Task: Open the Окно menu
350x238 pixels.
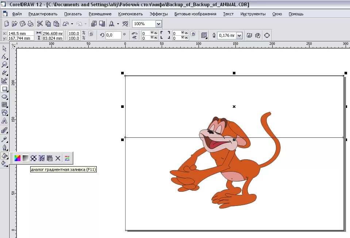Action: point(277,14)
